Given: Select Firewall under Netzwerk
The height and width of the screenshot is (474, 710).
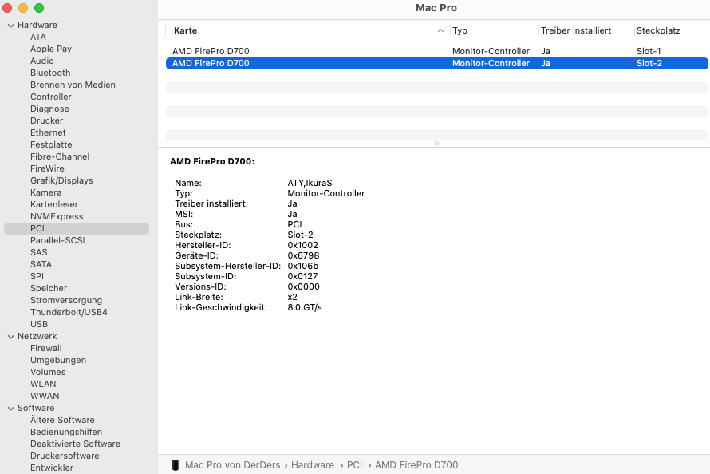Looking at the screenshot, I should (x=46, y=348).
